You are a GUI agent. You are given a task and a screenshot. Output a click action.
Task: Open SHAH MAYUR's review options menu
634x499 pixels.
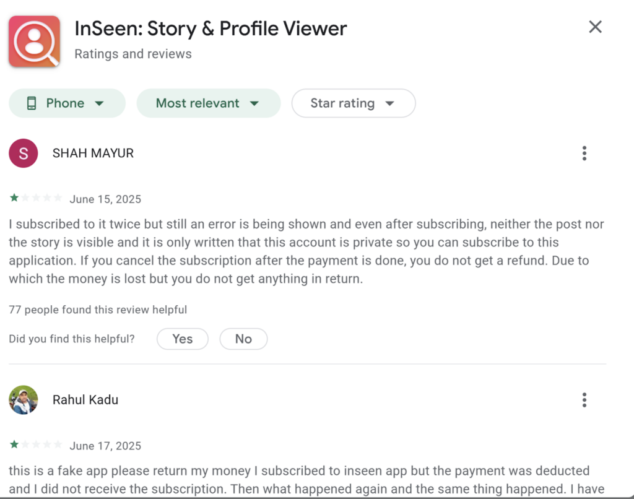[584, 153]
